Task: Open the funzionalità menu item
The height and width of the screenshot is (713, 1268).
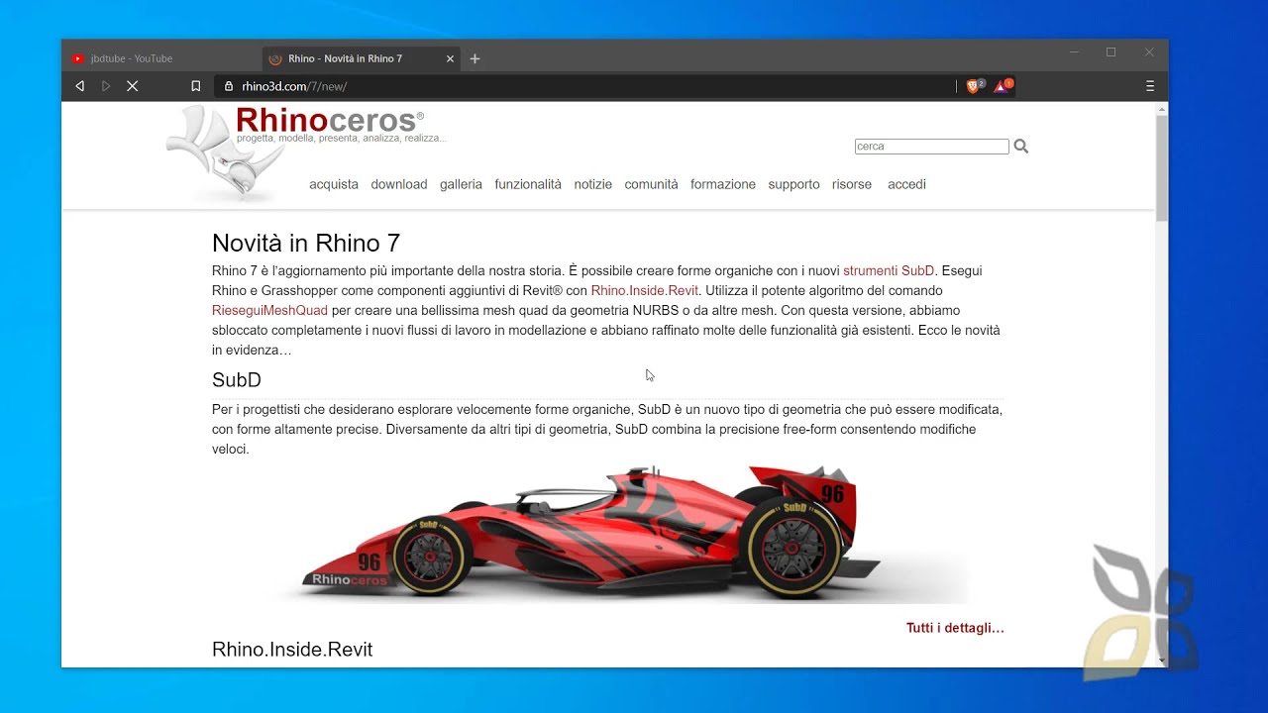Action: tap(528, 184)
